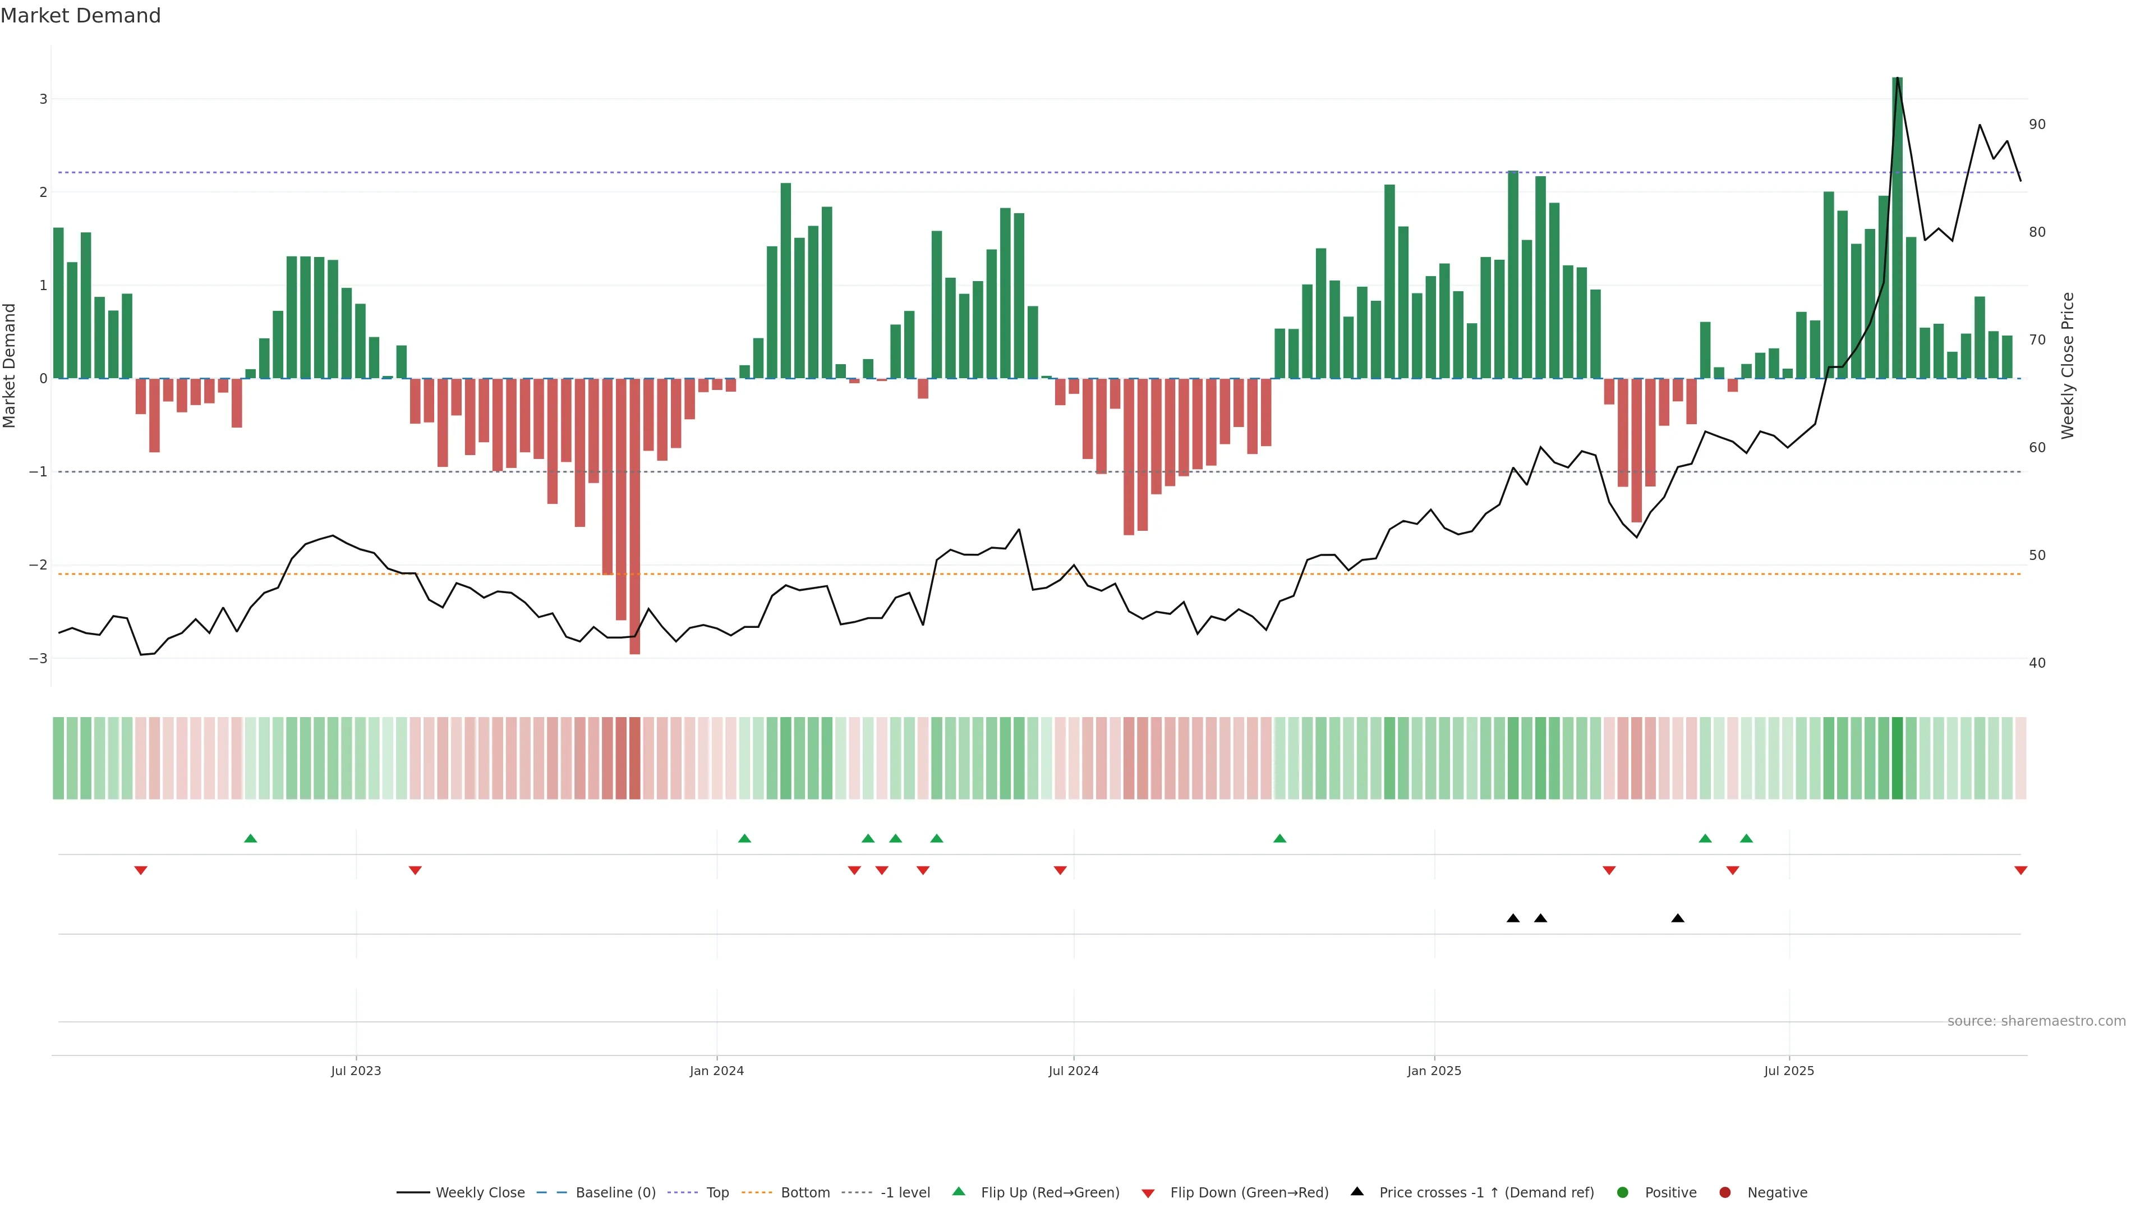Click the black triangle Price crosses legend icon
2154x1212 pixels.
click(x=1357, y=1191)
